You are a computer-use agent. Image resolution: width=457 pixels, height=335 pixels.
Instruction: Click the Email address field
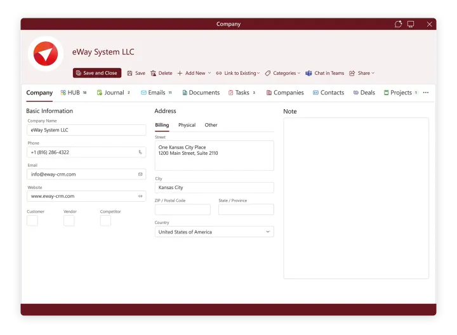(x=86, y=174)
